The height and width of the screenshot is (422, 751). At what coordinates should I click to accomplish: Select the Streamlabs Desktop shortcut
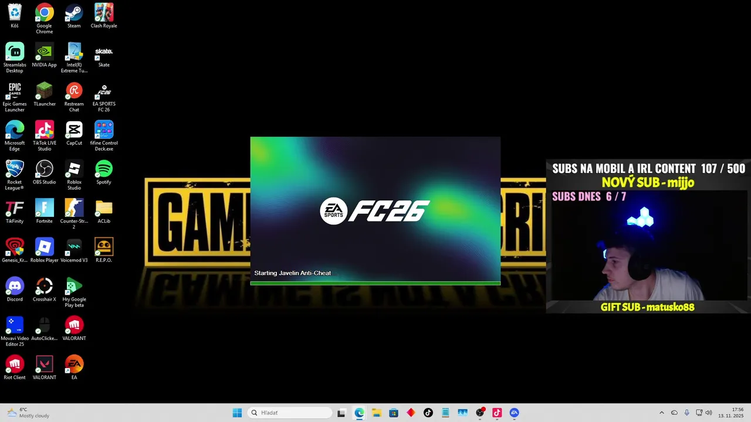(15, 57)
